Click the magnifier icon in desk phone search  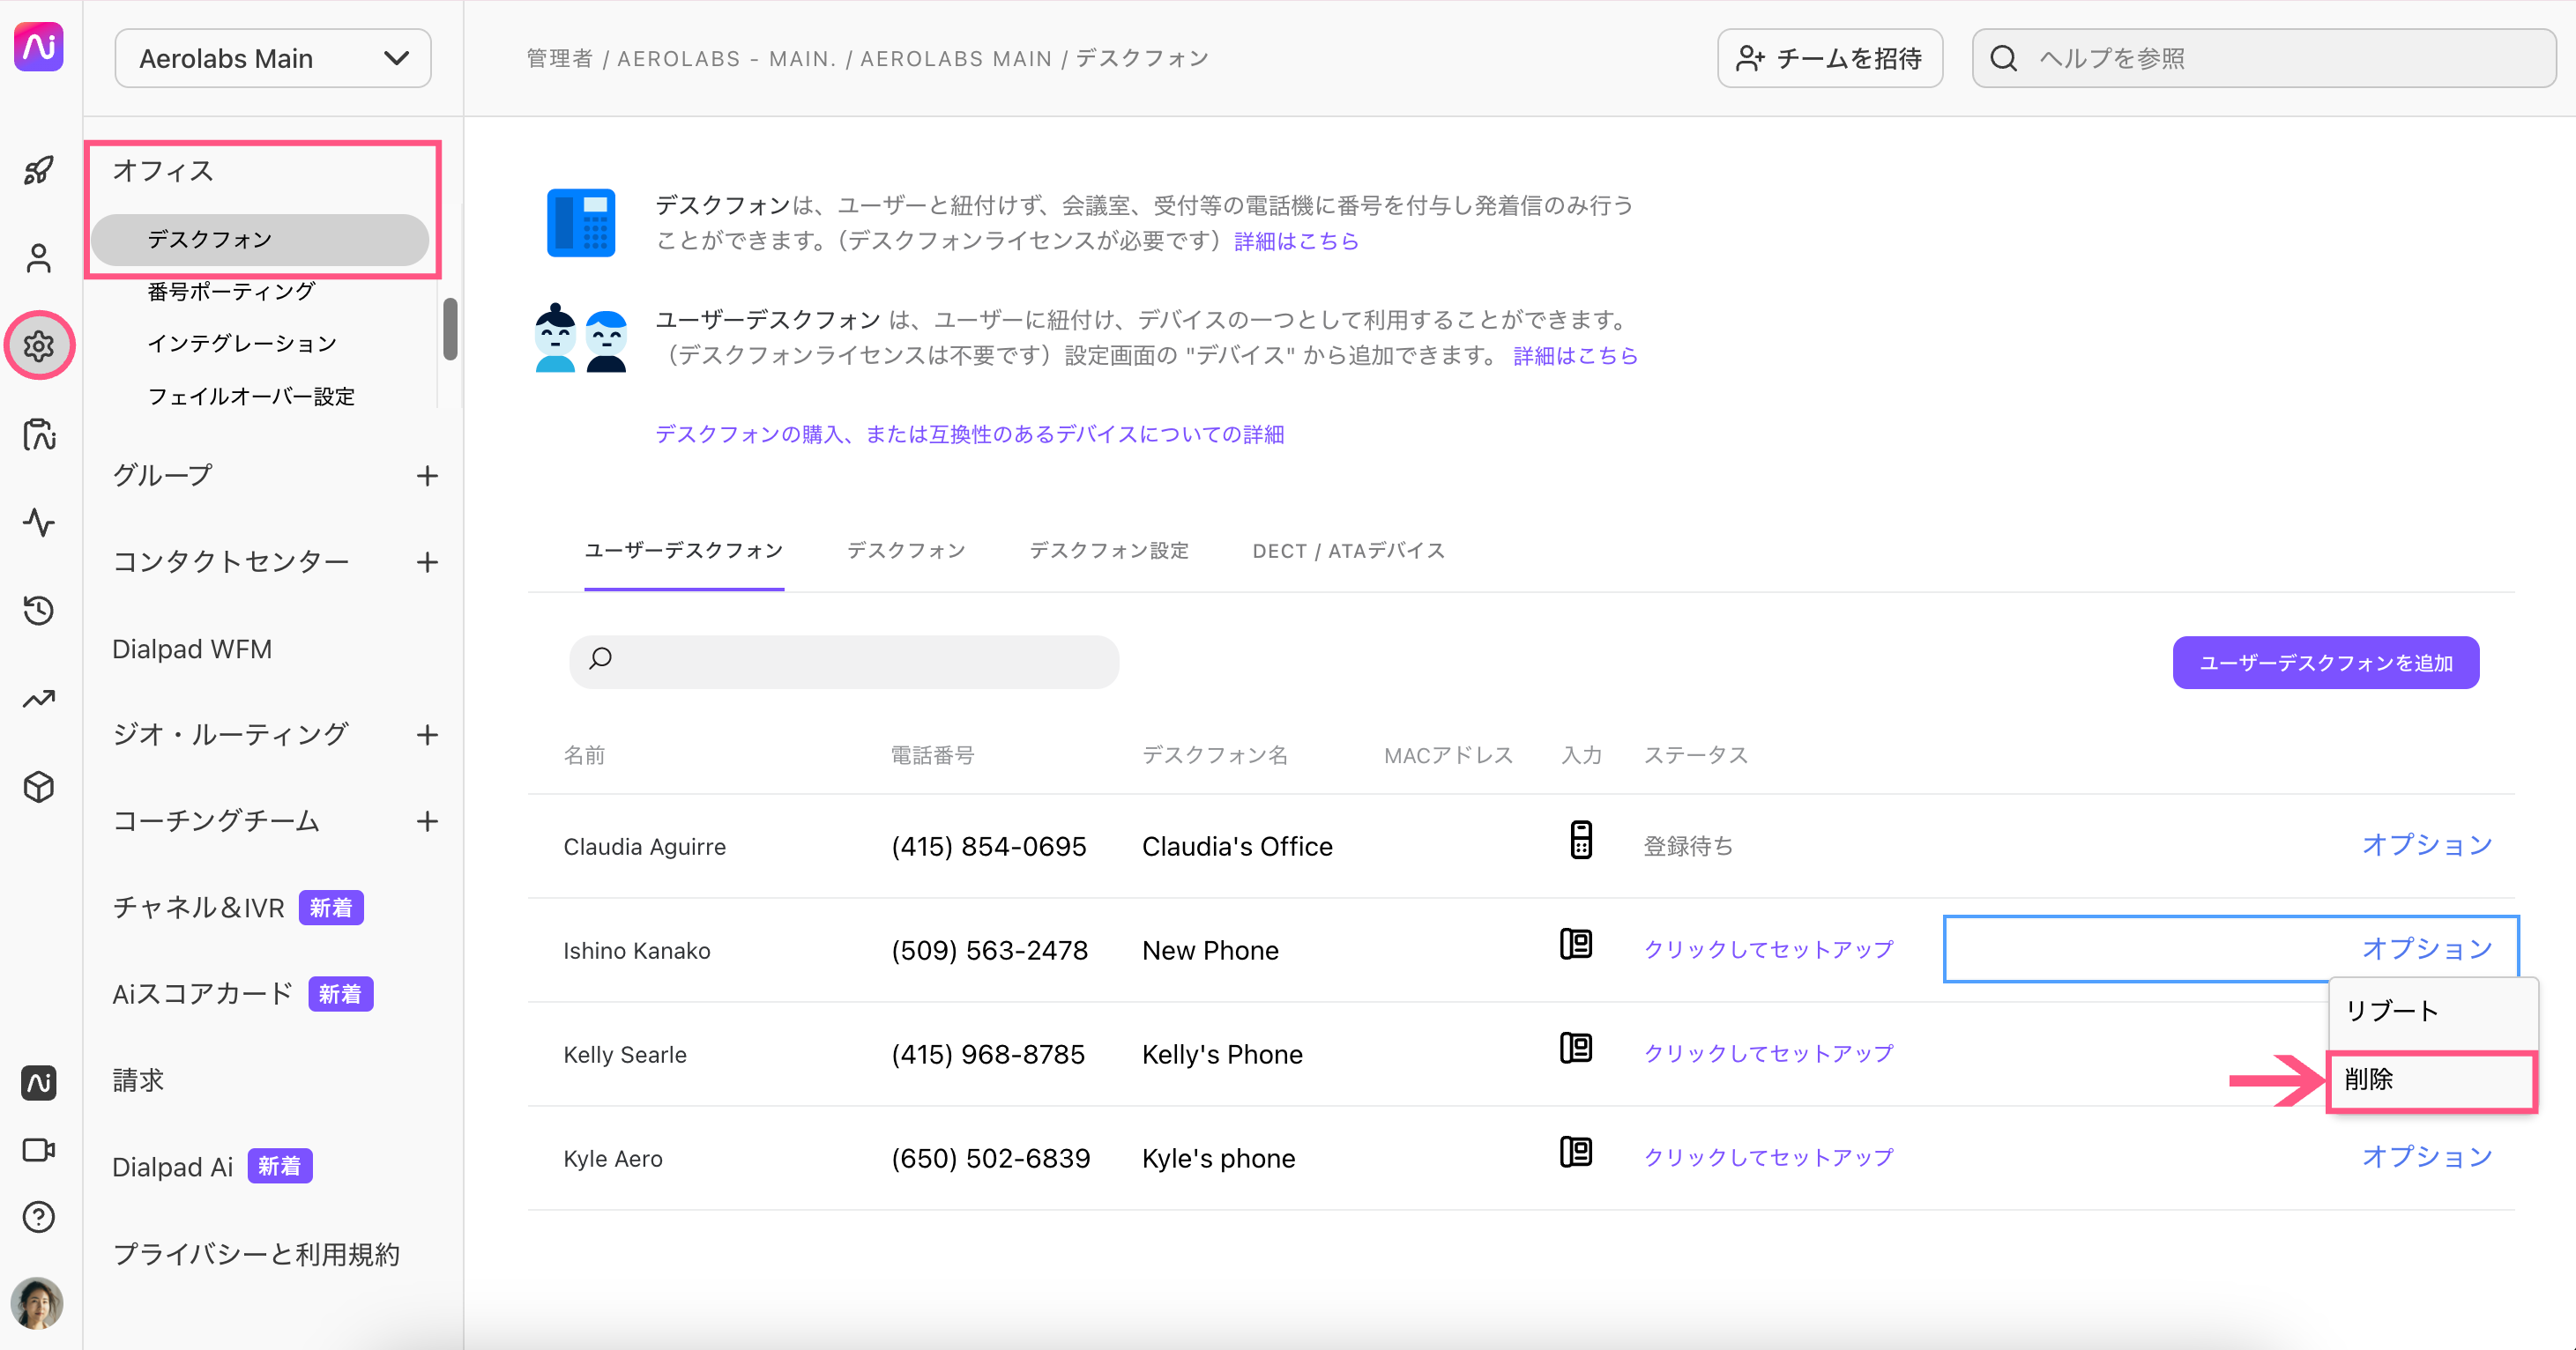601,657
